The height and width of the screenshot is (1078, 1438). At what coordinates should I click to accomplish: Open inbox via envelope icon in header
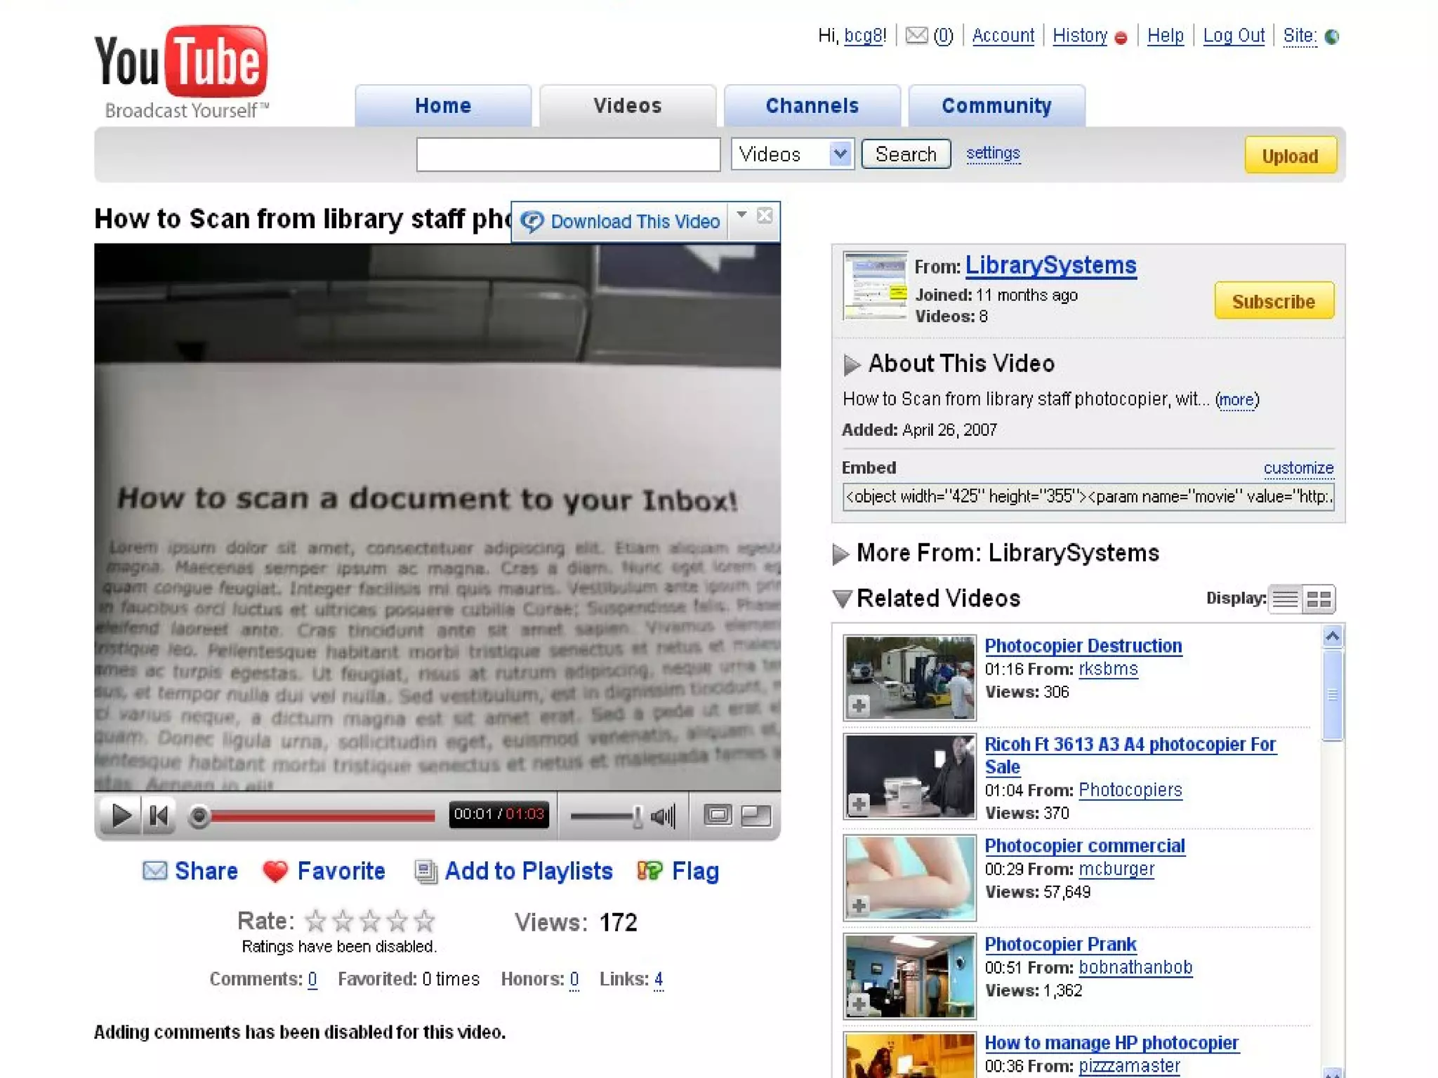(916, 36)
